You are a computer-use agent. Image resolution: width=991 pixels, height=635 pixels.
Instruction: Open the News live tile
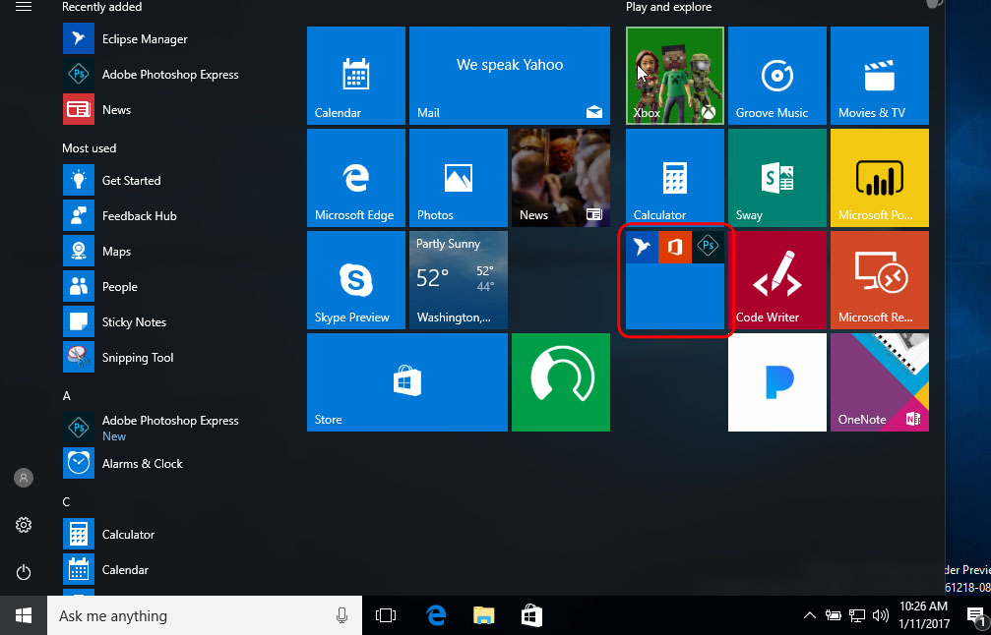pos(561,178)
